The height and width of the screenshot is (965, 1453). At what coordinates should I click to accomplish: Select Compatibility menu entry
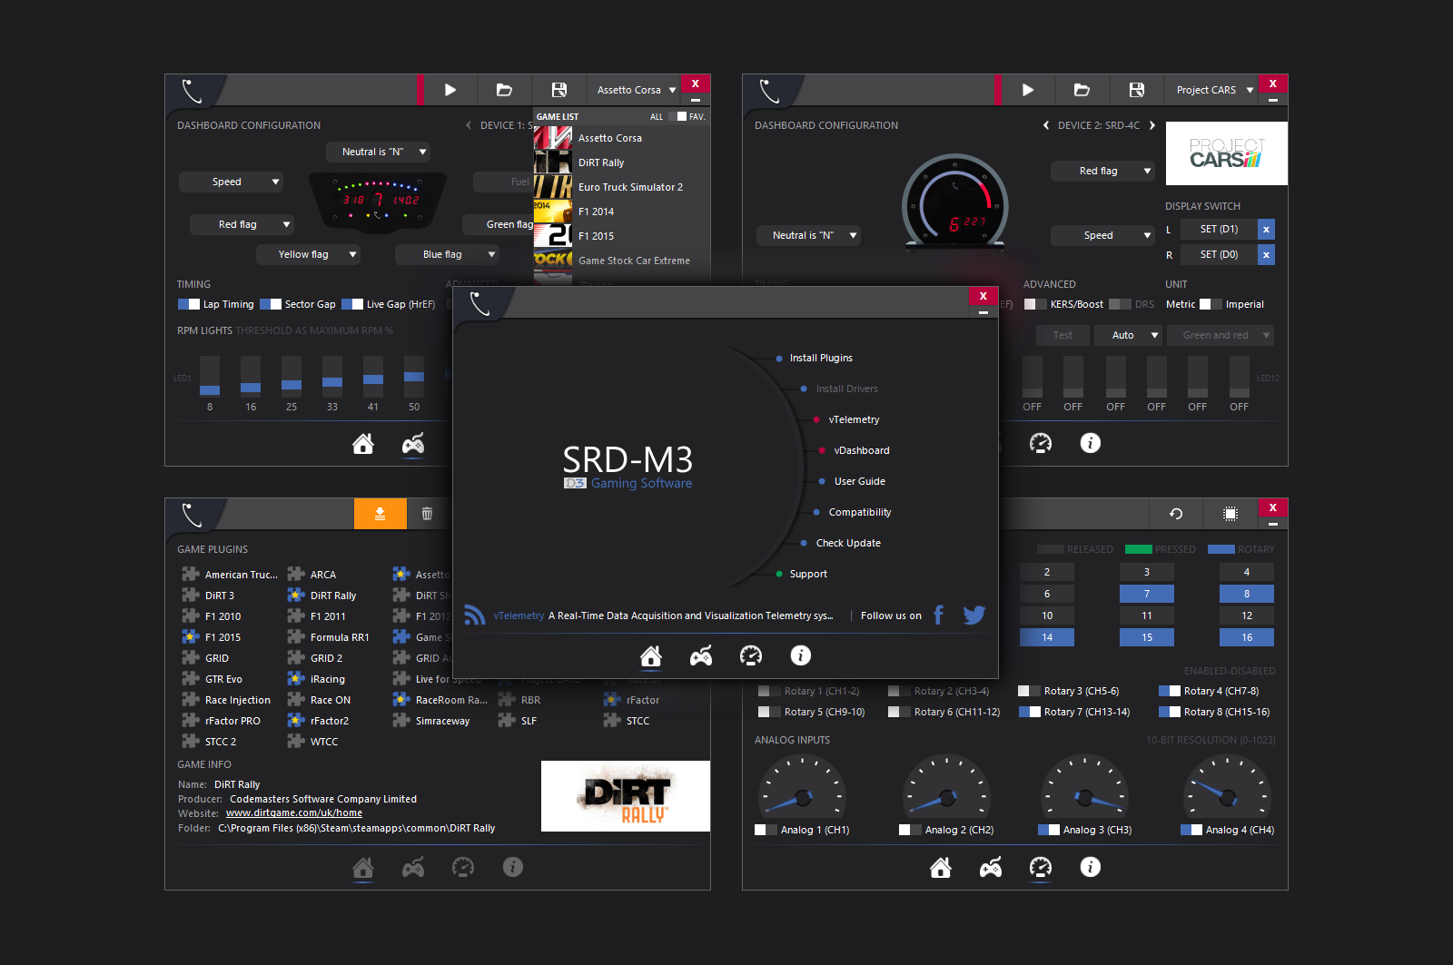[860, 512]
